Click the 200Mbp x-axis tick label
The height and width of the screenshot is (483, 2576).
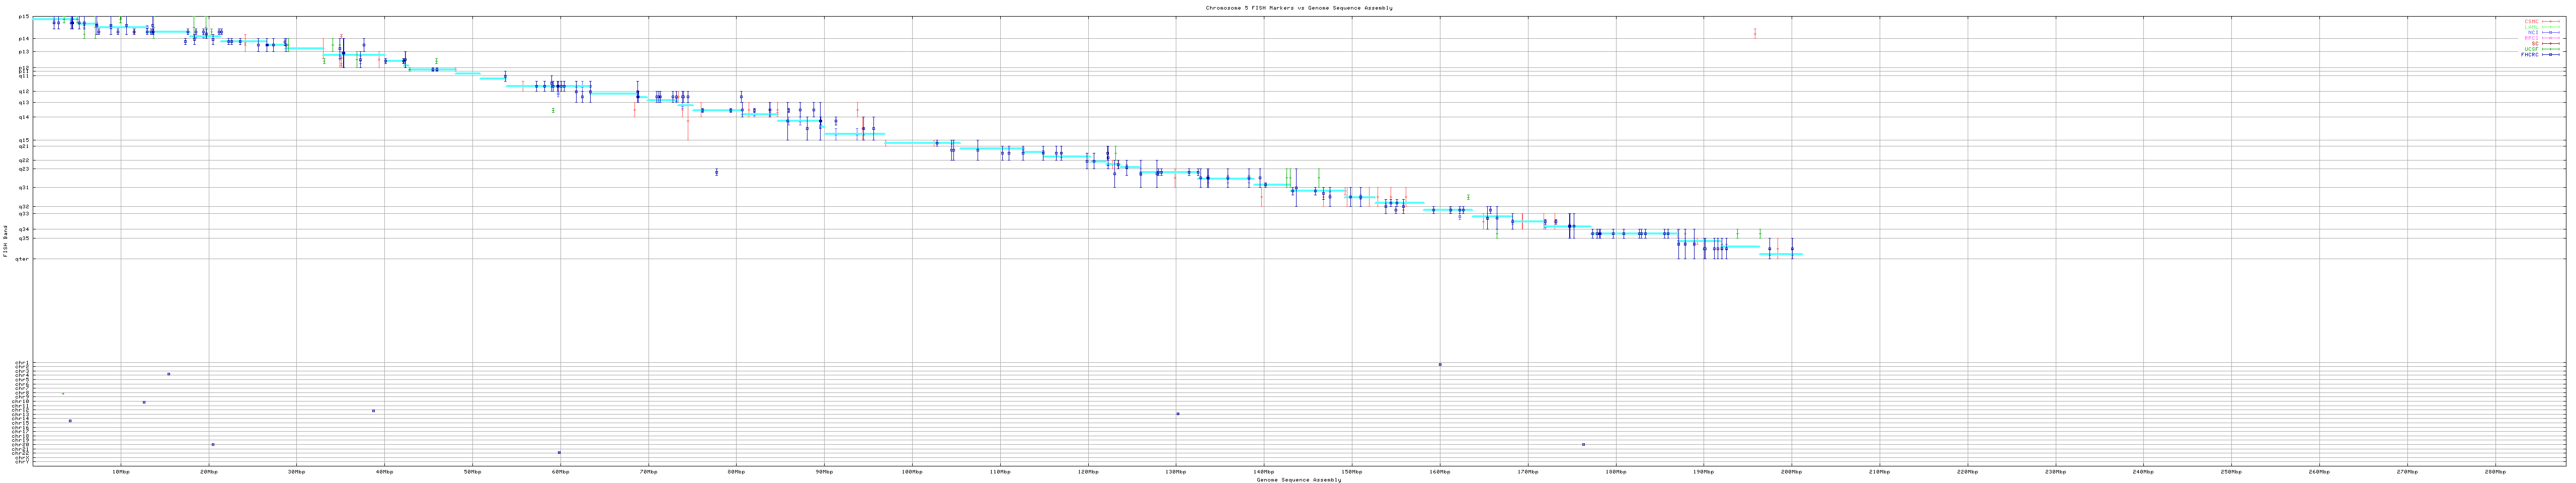pyautogui.click(x=1791, y=471)
